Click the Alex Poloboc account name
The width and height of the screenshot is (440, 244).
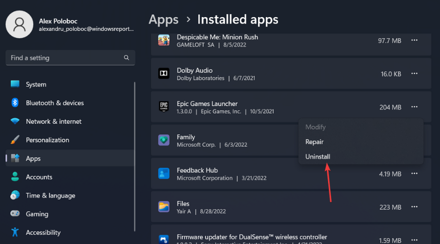click(x=58, y=21)
